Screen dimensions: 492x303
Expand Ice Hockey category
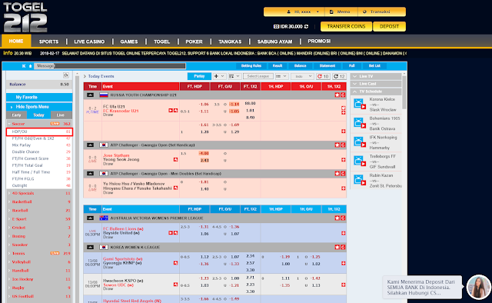pyautogui.click(x=39, y=279)
